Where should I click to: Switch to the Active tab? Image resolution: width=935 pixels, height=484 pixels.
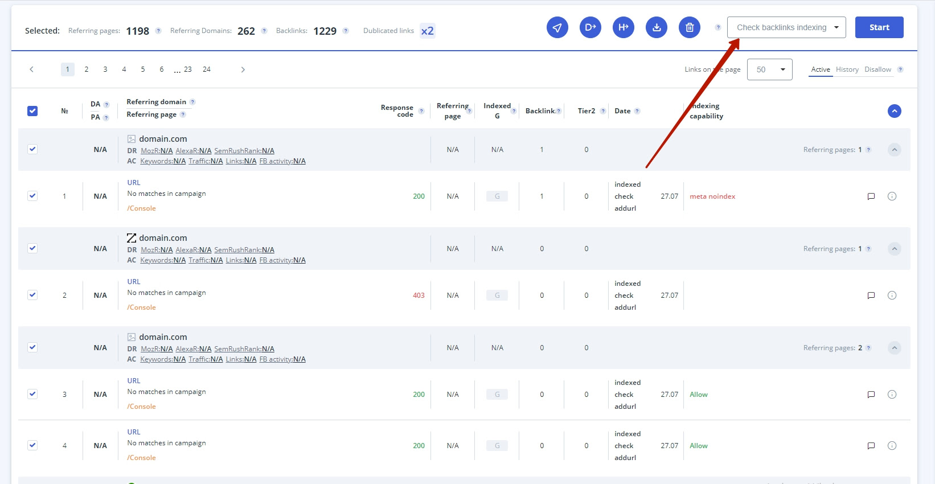point(821,69)
